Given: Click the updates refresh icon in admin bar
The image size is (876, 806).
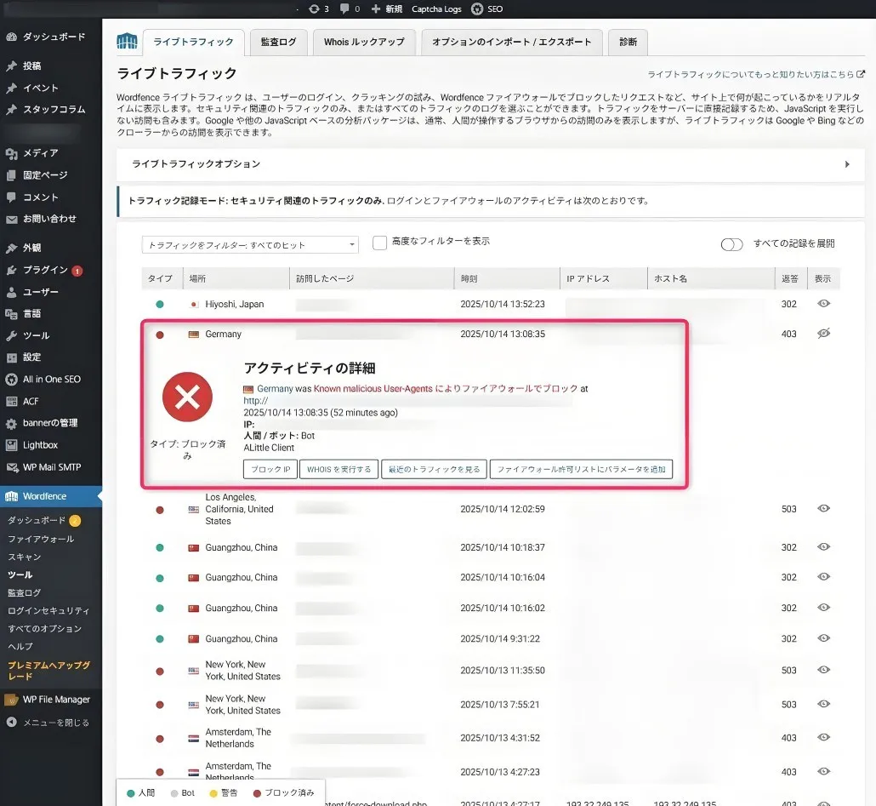Looking at the screenshot, I should (x=315, y=9).
